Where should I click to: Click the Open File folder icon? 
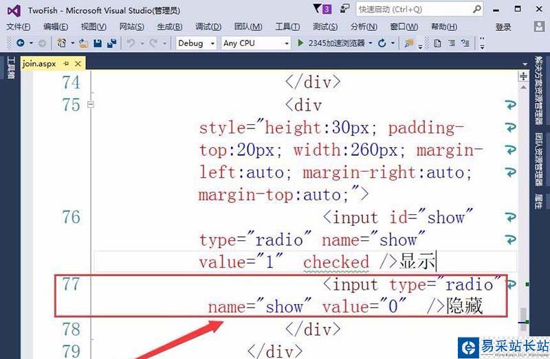83,43
